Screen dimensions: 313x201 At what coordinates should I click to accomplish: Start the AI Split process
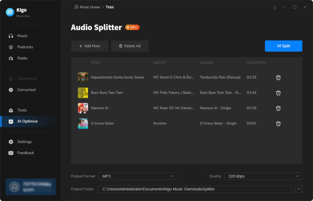point(283,46)
